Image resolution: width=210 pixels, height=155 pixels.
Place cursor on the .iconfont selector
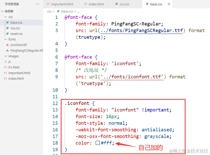[x=77, y=103]
